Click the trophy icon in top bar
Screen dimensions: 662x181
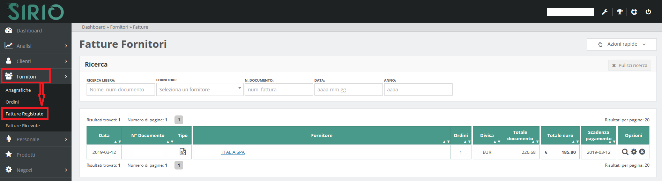(620, 12)
